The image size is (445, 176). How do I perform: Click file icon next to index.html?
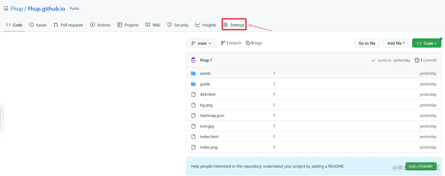[193, 137]
